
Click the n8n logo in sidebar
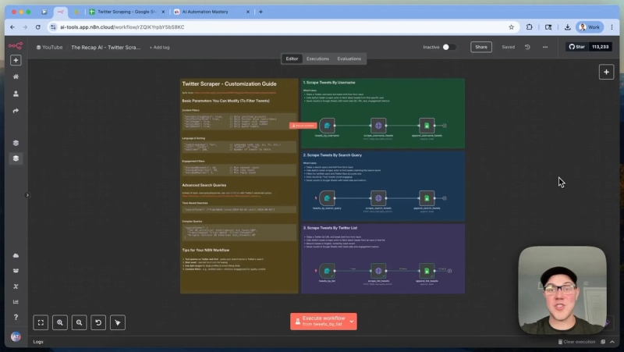coord(16,46)
